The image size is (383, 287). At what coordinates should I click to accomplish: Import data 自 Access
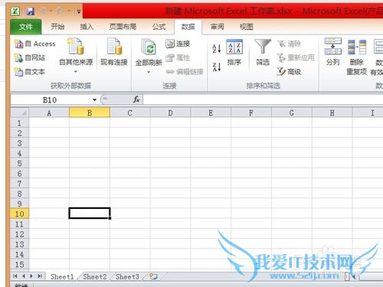pos(35,44)
